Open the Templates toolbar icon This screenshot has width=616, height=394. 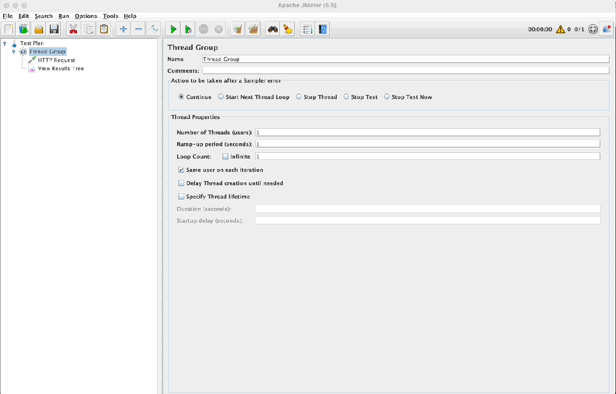[x=24, y=29]
